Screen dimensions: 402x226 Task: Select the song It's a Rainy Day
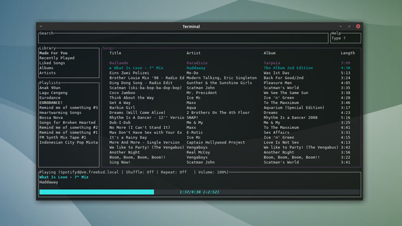pyautogui.click(x=128, y=137)
